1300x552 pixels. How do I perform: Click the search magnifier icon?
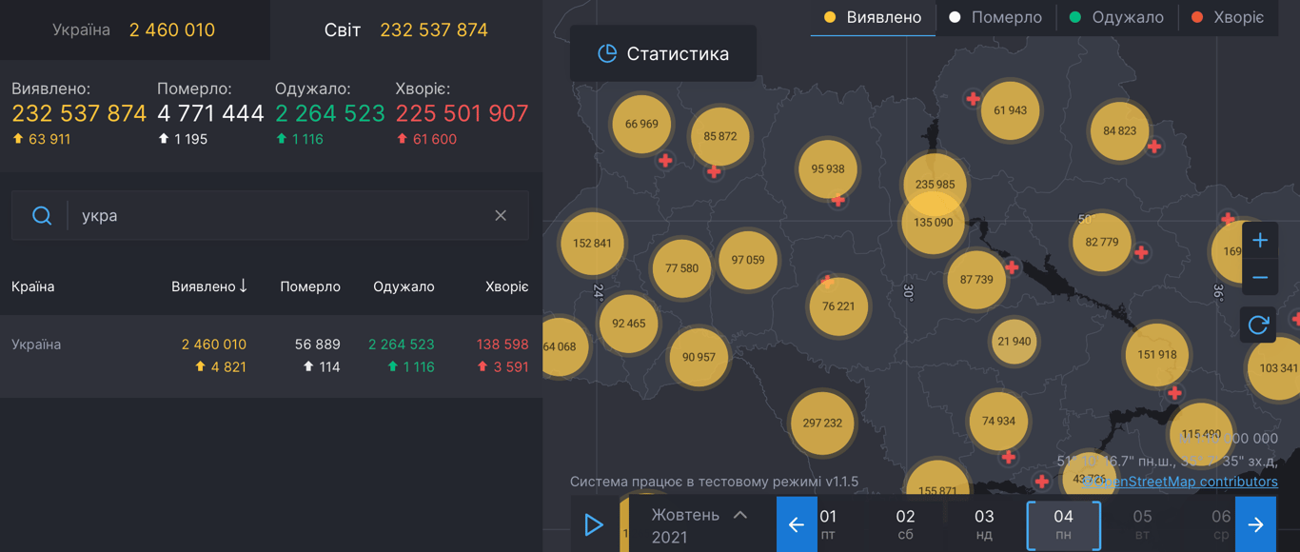tap(42, 216)
